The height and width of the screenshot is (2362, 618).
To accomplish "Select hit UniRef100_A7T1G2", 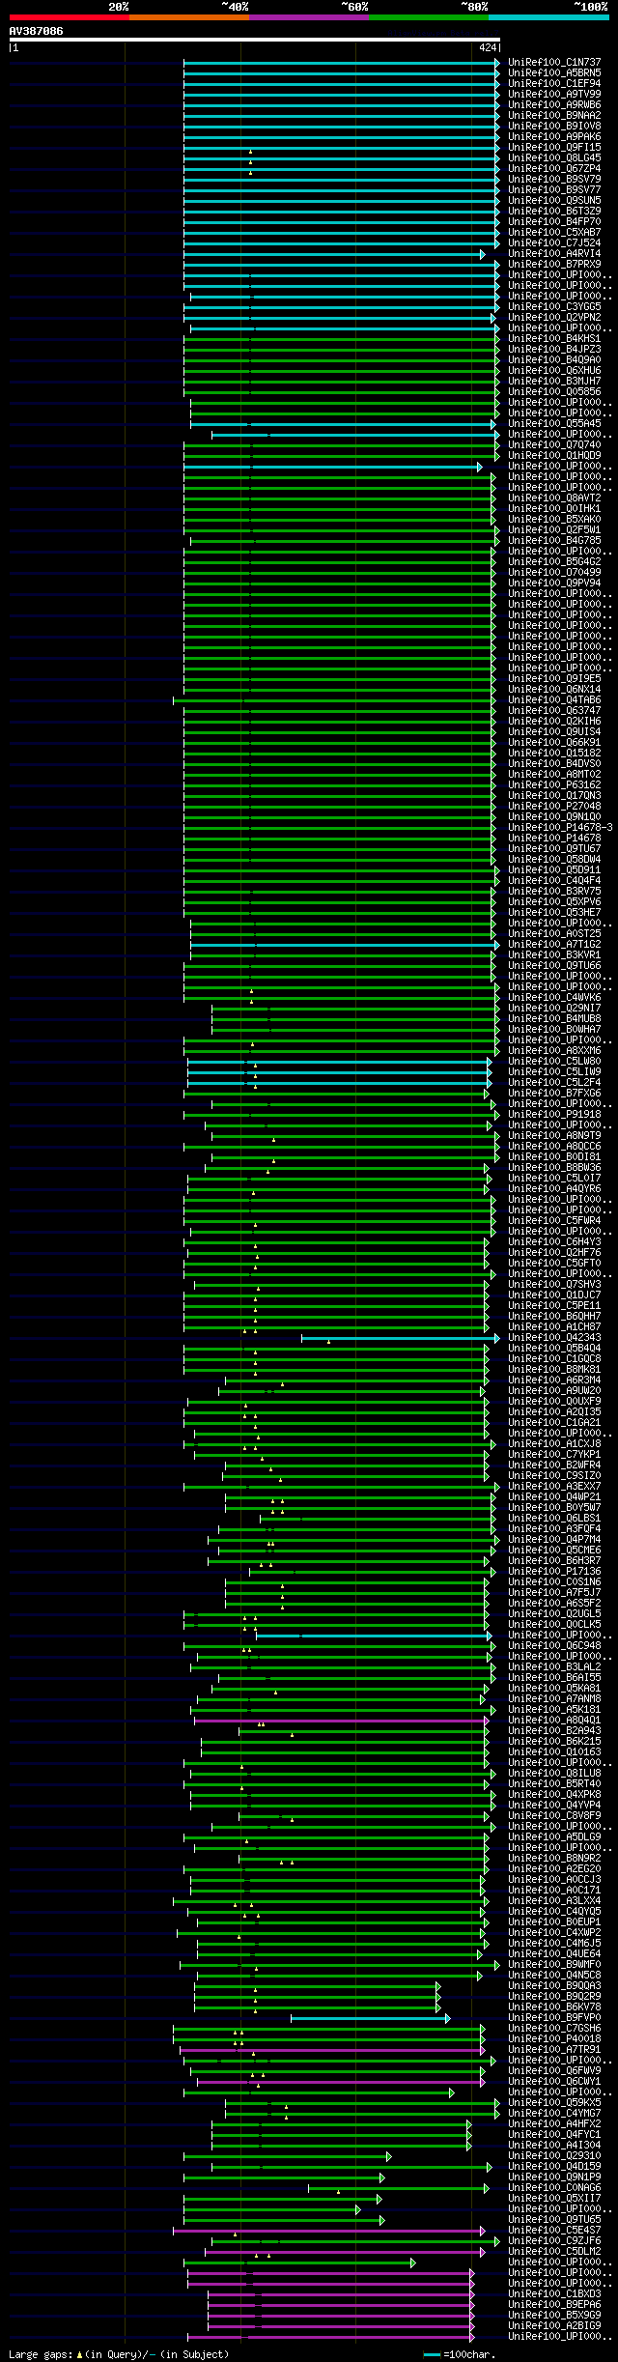I will 554,945.
